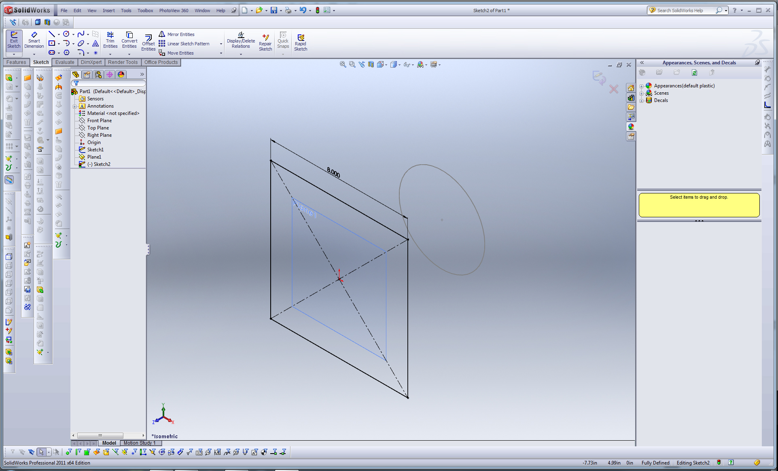
Task: Open Design Library task pane tab
Action: point(631,98)
